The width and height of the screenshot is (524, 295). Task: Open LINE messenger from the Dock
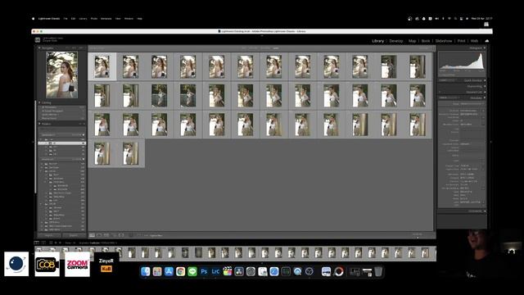[x=192, y=271]
